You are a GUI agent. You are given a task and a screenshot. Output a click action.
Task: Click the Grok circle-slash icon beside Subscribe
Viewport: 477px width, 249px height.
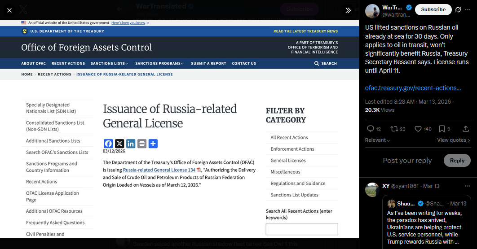458,10
